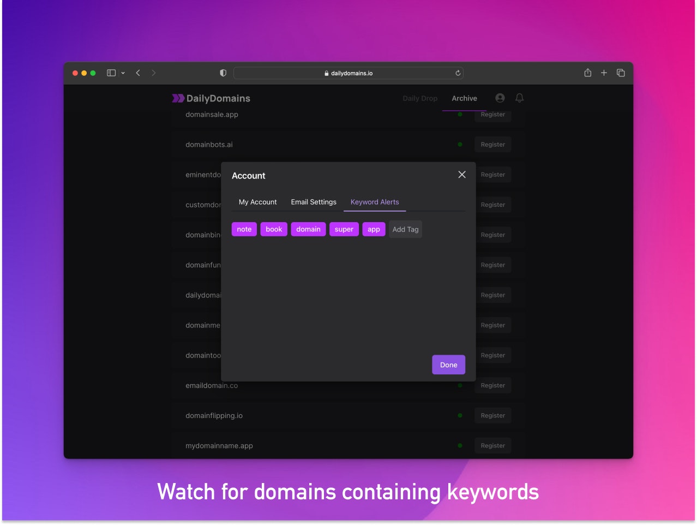This screenshot has width=697, height=525.
Task: Toggle the 'book' keyword tag
Action: pyautogui.click(x=273, y=229)
